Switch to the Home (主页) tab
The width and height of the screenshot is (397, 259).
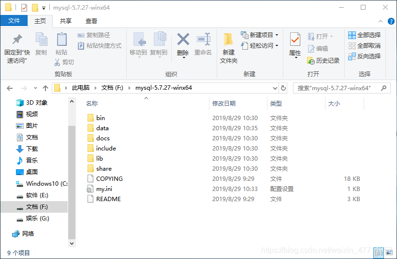point(40,21)
